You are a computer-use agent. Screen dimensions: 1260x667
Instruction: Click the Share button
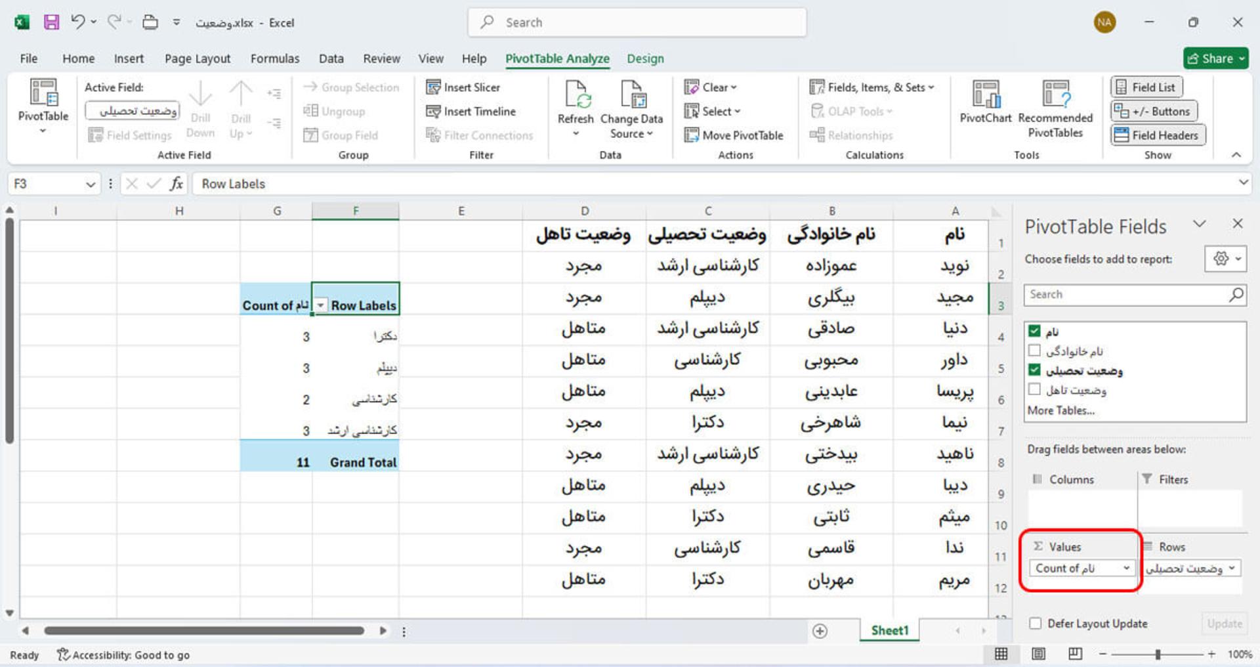(1216, 58)
